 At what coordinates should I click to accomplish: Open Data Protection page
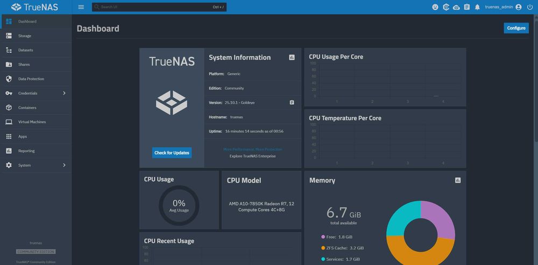36,79
